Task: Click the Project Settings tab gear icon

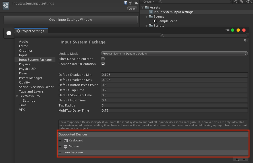Action: pos(18,31)
